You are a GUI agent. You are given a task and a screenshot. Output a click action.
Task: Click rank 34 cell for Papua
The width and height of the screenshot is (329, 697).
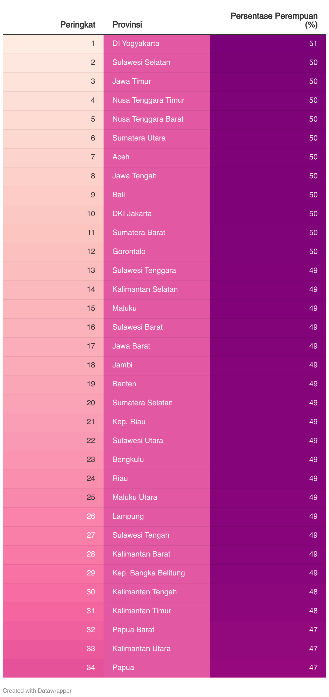53,668
